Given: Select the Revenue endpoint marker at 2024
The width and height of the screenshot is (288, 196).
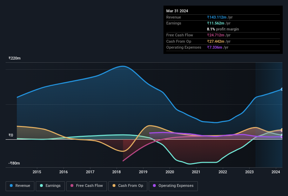Looking at the screenshot, I should 282,89.
